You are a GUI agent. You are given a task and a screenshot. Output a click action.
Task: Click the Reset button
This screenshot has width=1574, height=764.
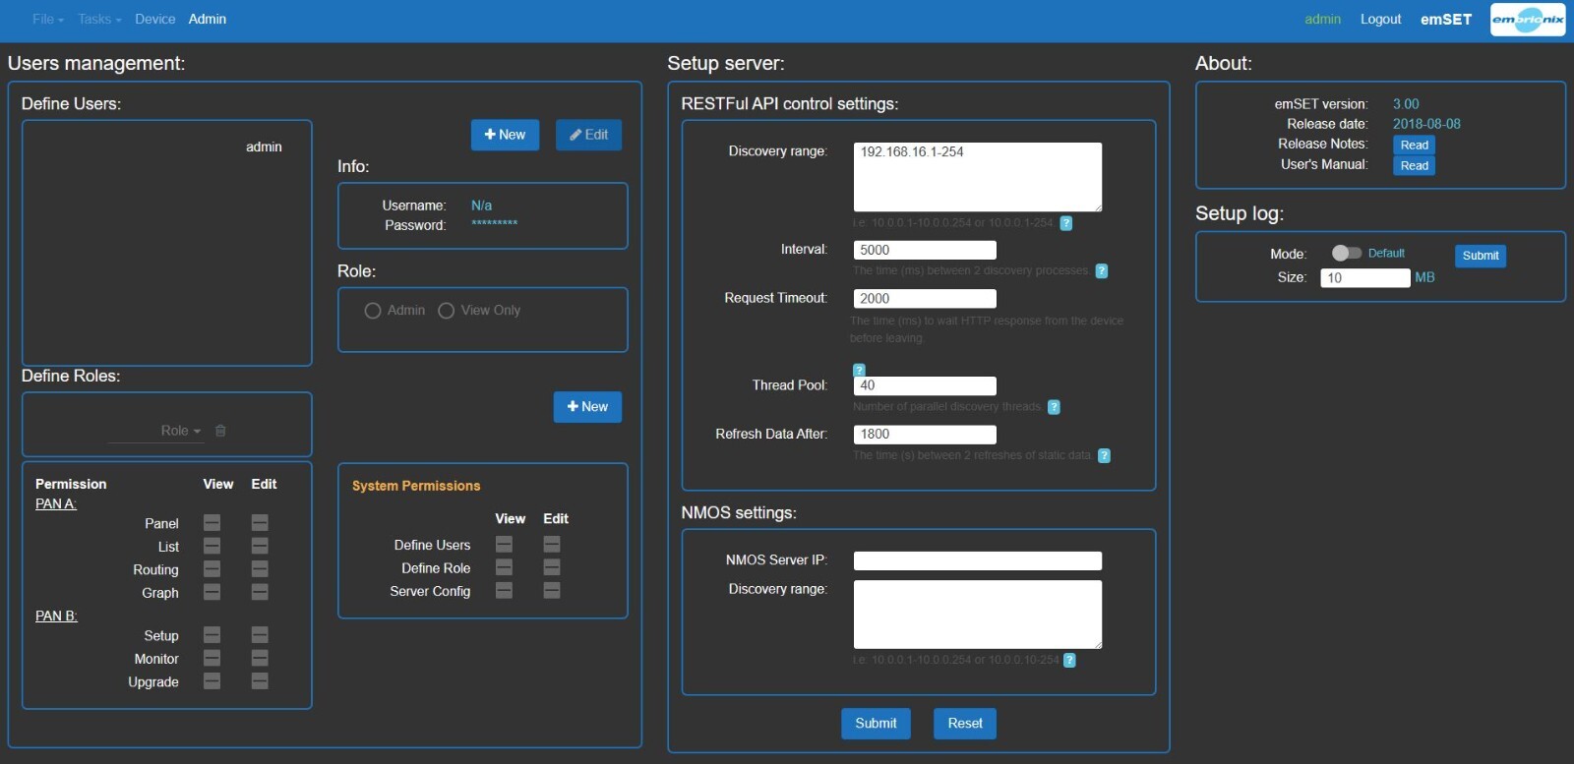pos(965,724)
